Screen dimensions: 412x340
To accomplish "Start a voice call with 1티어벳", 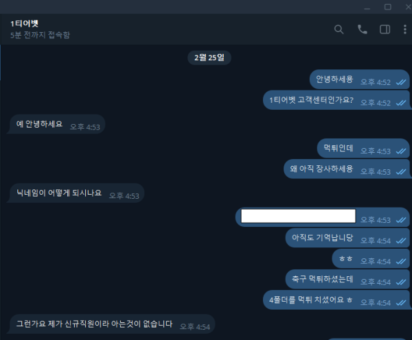I will point(363,29).
